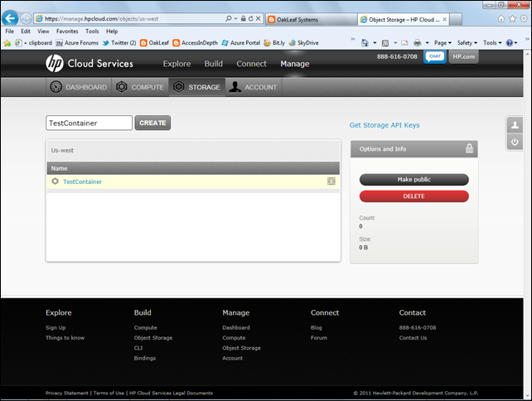Open the Edit menu
The image size is (532, 401).
26,31
